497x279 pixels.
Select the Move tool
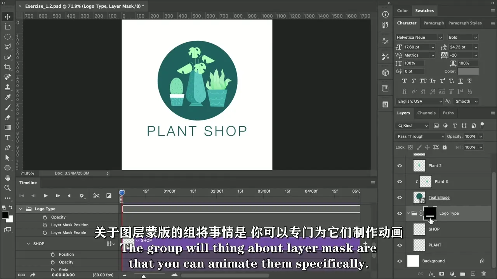[x=7, y=17]
